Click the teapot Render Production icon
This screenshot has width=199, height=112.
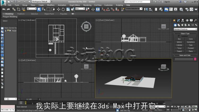(196, 9)
